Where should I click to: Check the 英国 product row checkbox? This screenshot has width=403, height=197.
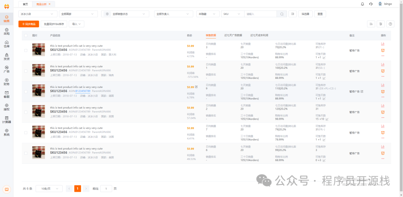[x=26, y=112]
